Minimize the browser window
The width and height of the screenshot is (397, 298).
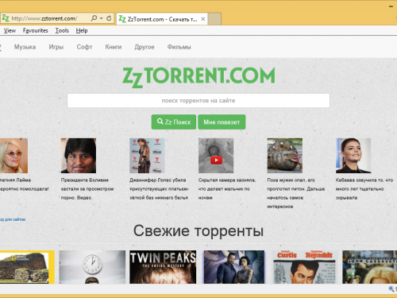[x=391, y=6]
